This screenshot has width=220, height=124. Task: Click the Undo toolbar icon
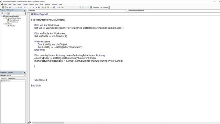[25, 7]
